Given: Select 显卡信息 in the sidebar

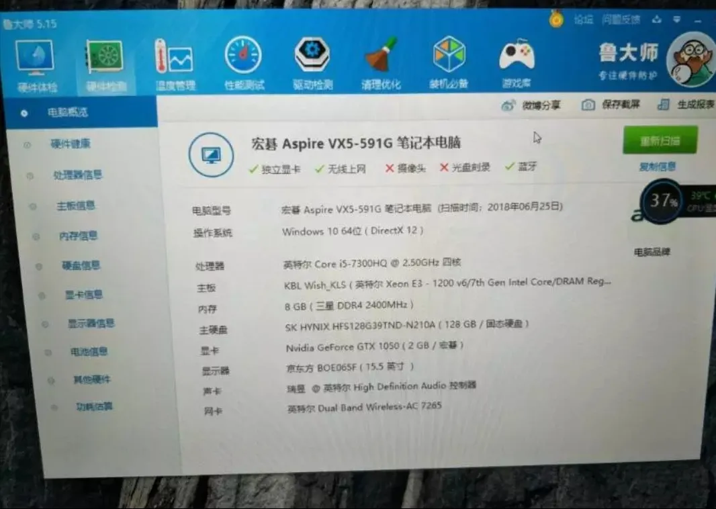Looking at the screenshot, I should point(83,294).
